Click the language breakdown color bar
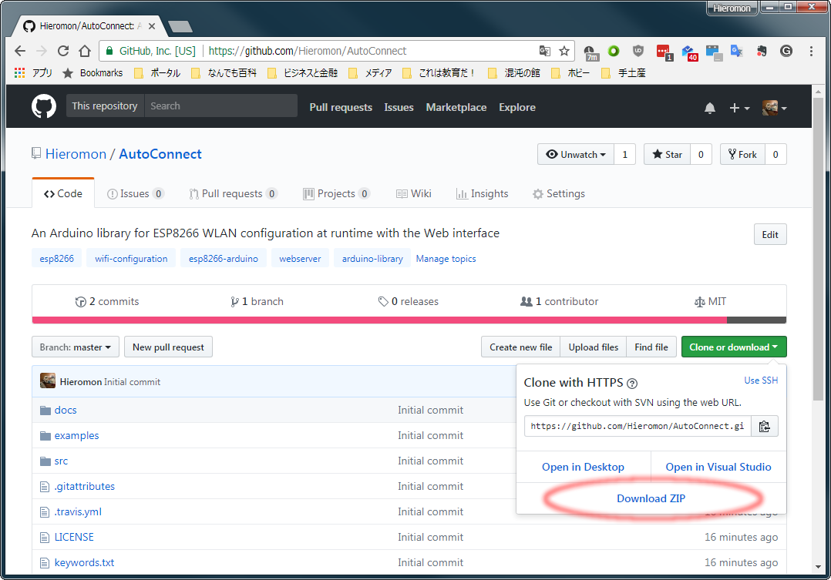The width and height of the screenshot is (831, 580). [409, 320]
